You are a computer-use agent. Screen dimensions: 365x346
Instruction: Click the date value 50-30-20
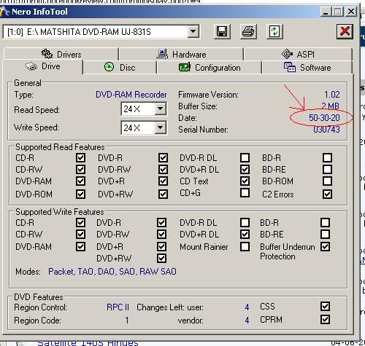click(x=324, y=118)
